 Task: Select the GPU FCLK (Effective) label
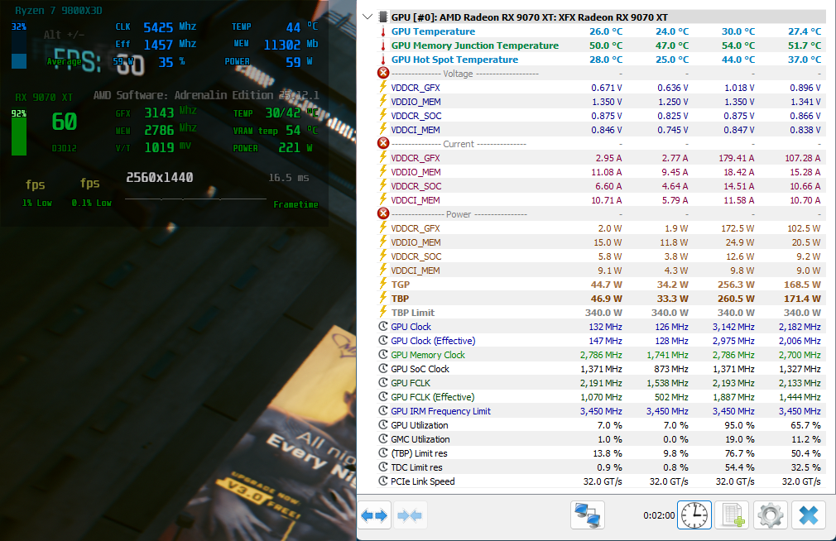[432, 397]
